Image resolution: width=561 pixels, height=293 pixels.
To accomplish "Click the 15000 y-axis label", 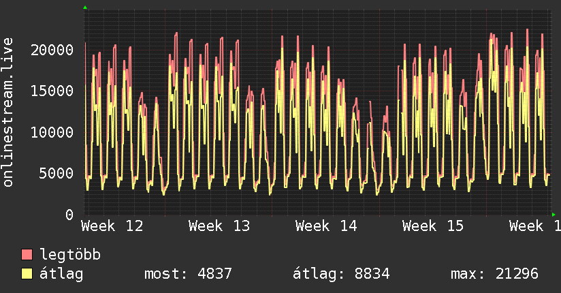I will point(52,91).
